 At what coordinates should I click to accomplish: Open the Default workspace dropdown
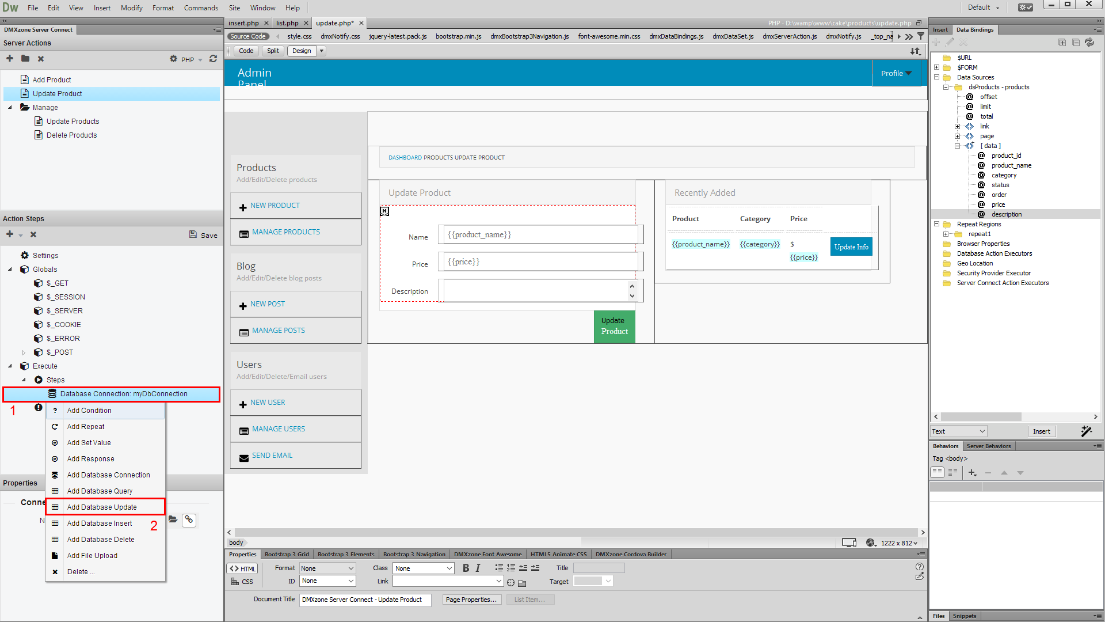click(983, 7)
